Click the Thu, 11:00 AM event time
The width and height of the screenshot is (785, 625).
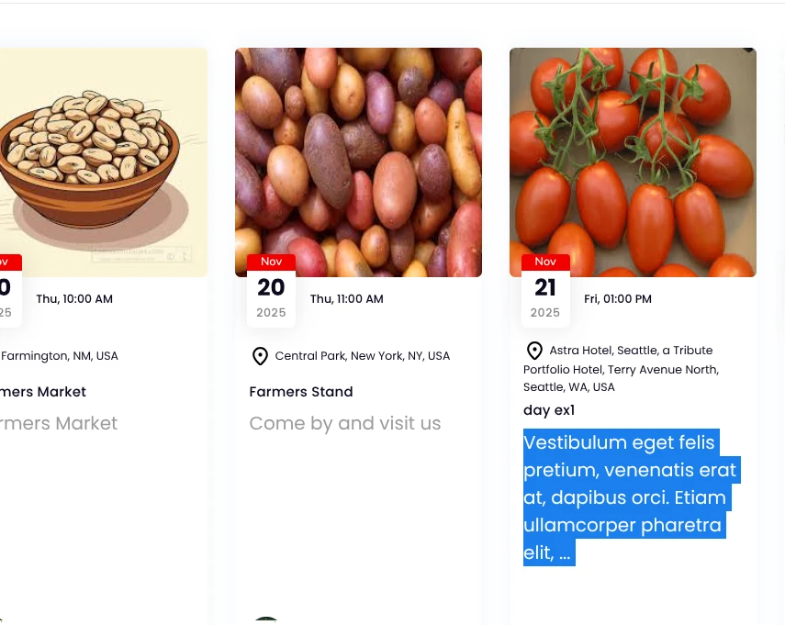pos(347,299)
